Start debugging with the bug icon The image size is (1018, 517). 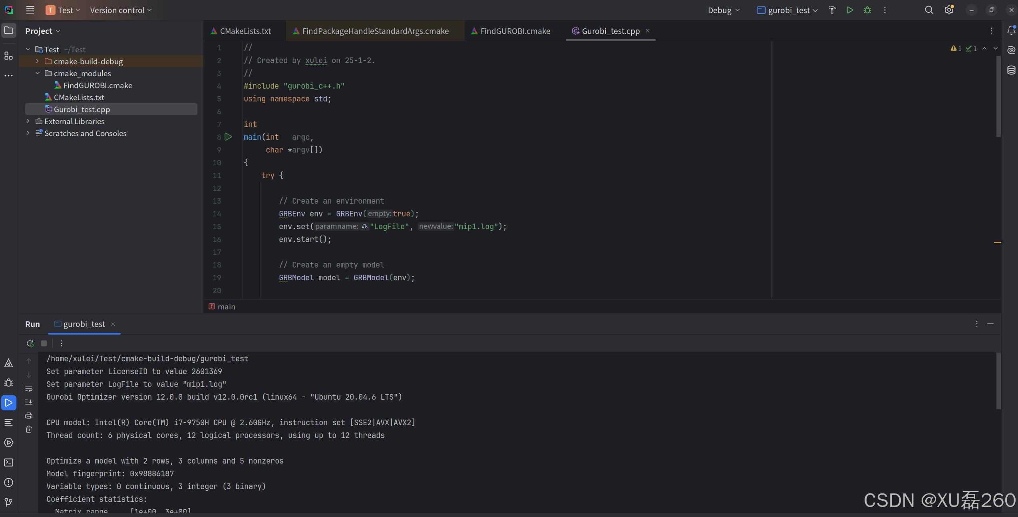pyautogui.click(x=867, y=10)
